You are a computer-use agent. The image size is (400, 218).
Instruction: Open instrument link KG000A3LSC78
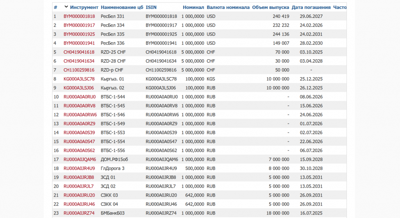coord(79,79)
